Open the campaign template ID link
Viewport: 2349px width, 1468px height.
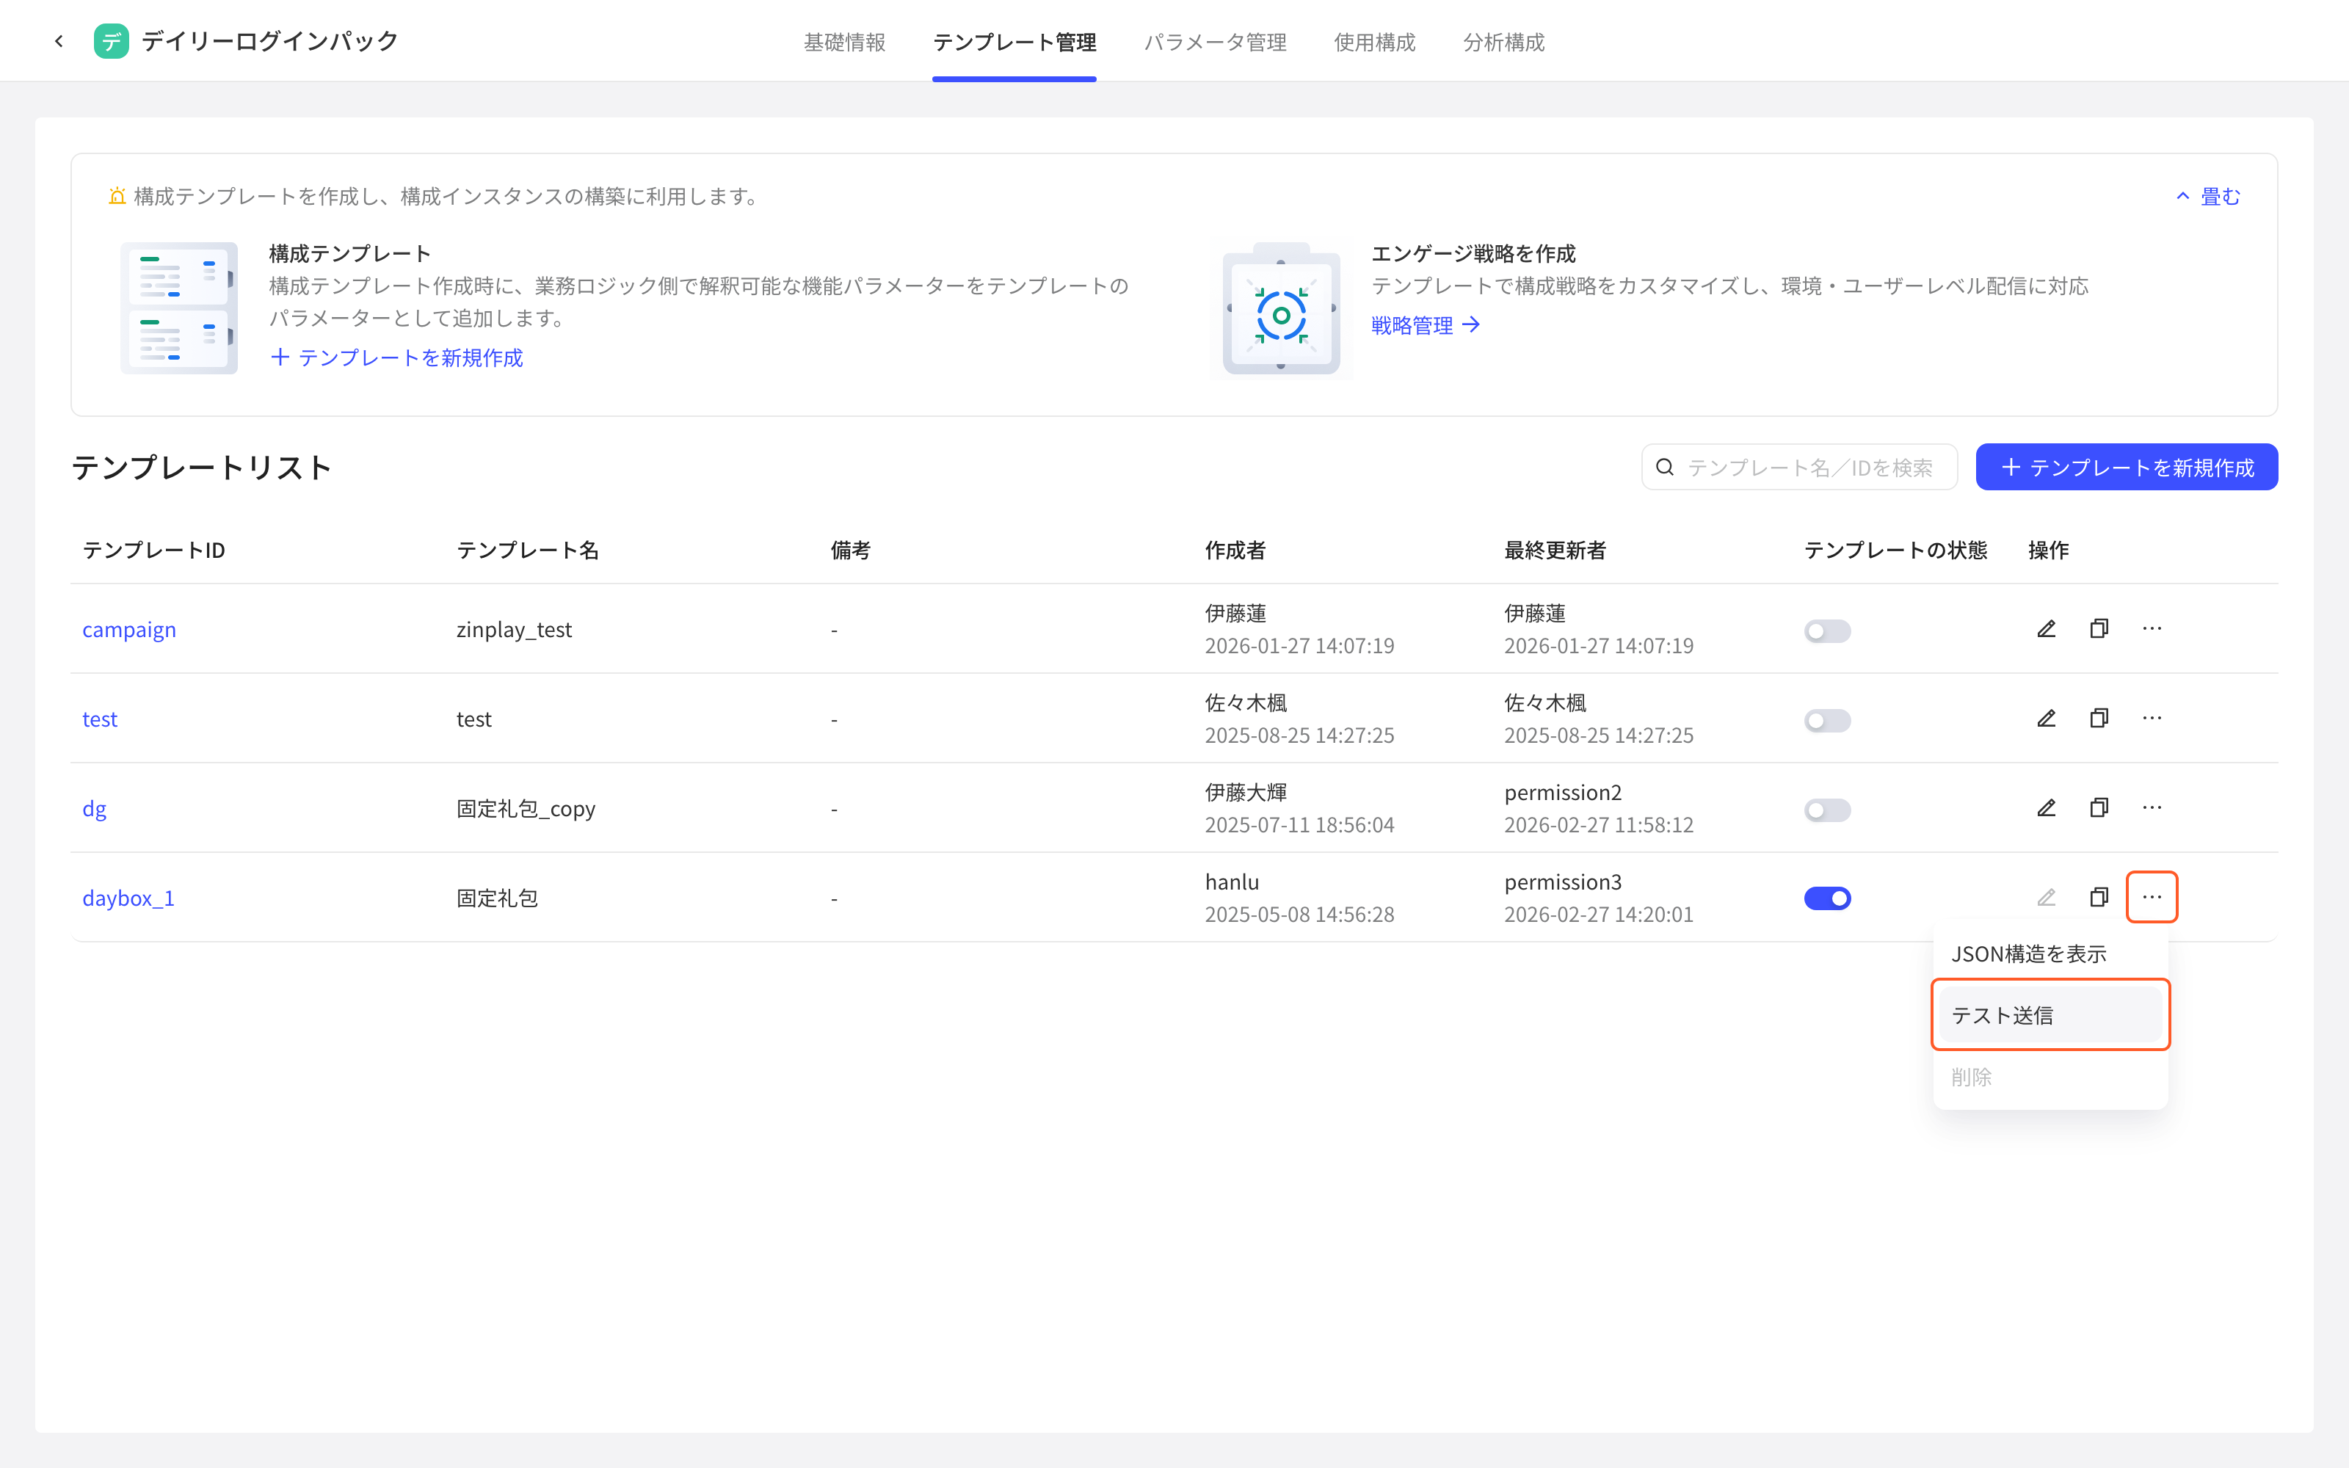(x=129, y=629)
